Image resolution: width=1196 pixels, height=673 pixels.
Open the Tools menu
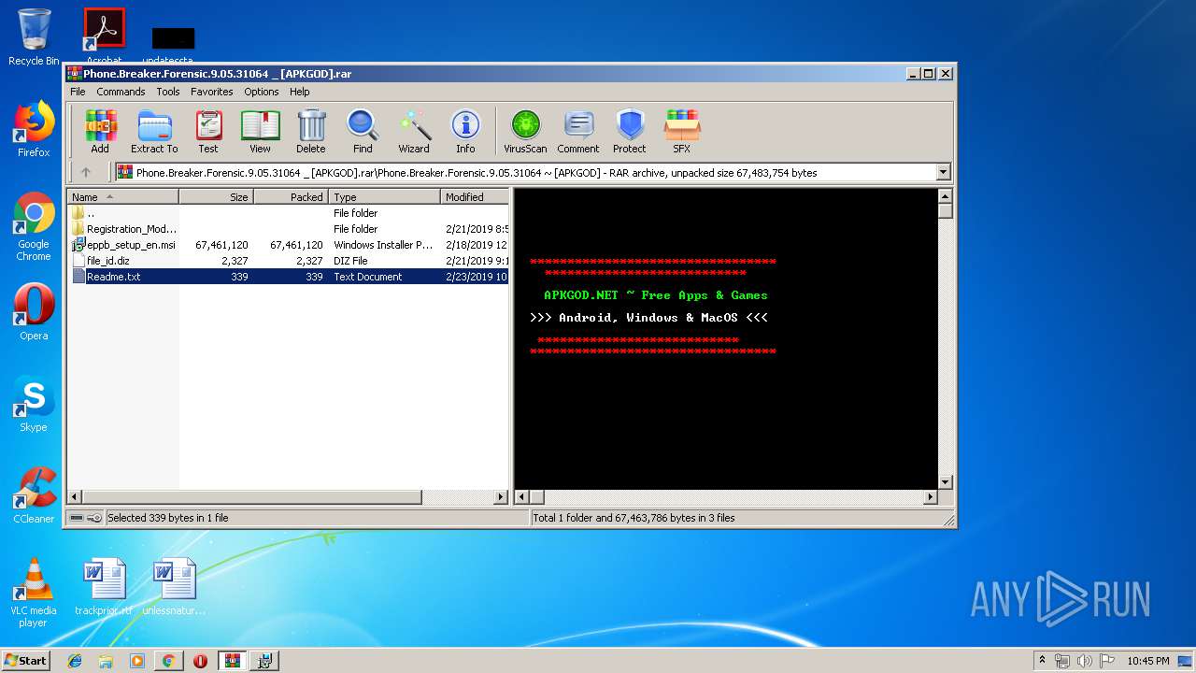(x=168, y=92)
